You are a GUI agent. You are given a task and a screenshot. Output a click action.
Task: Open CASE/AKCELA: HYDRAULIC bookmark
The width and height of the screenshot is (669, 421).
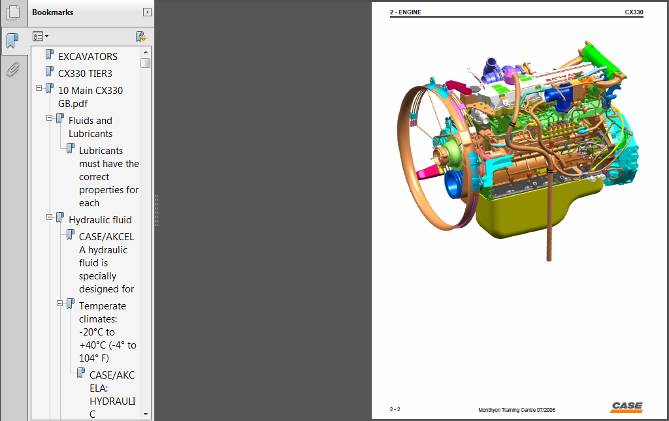tap(112, 395)
